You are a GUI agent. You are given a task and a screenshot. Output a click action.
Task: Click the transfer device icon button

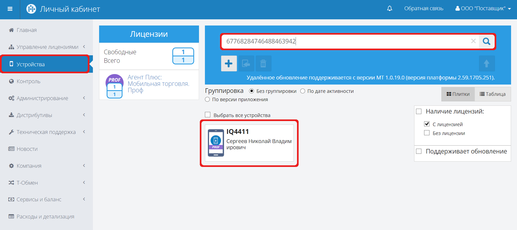(246, 64)
